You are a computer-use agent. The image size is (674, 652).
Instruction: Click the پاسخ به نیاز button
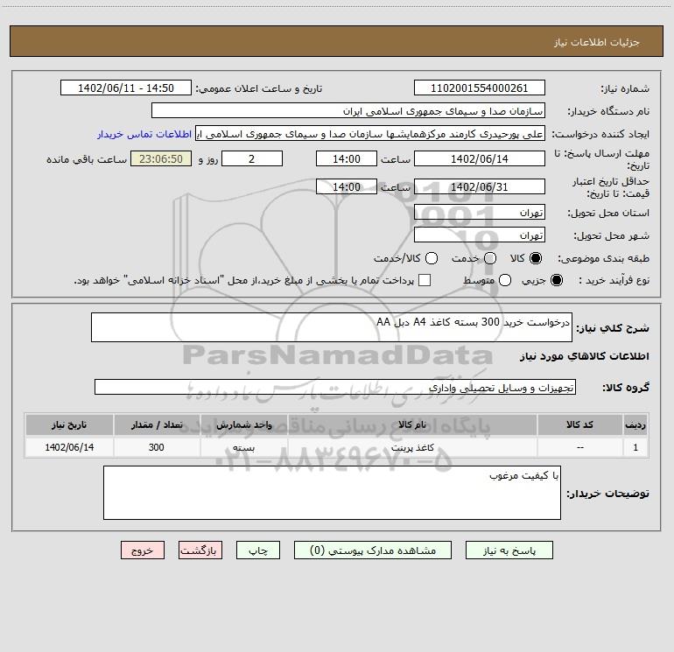509,550
